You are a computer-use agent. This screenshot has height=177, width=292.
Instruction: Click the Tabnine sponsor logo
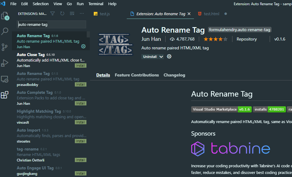click(231, 149)
